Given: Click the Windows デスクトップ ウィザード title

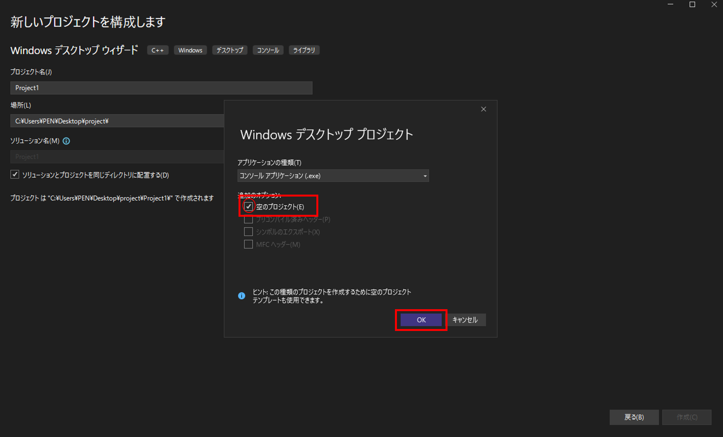Looking at the screenshot, I should pos(74,50).
